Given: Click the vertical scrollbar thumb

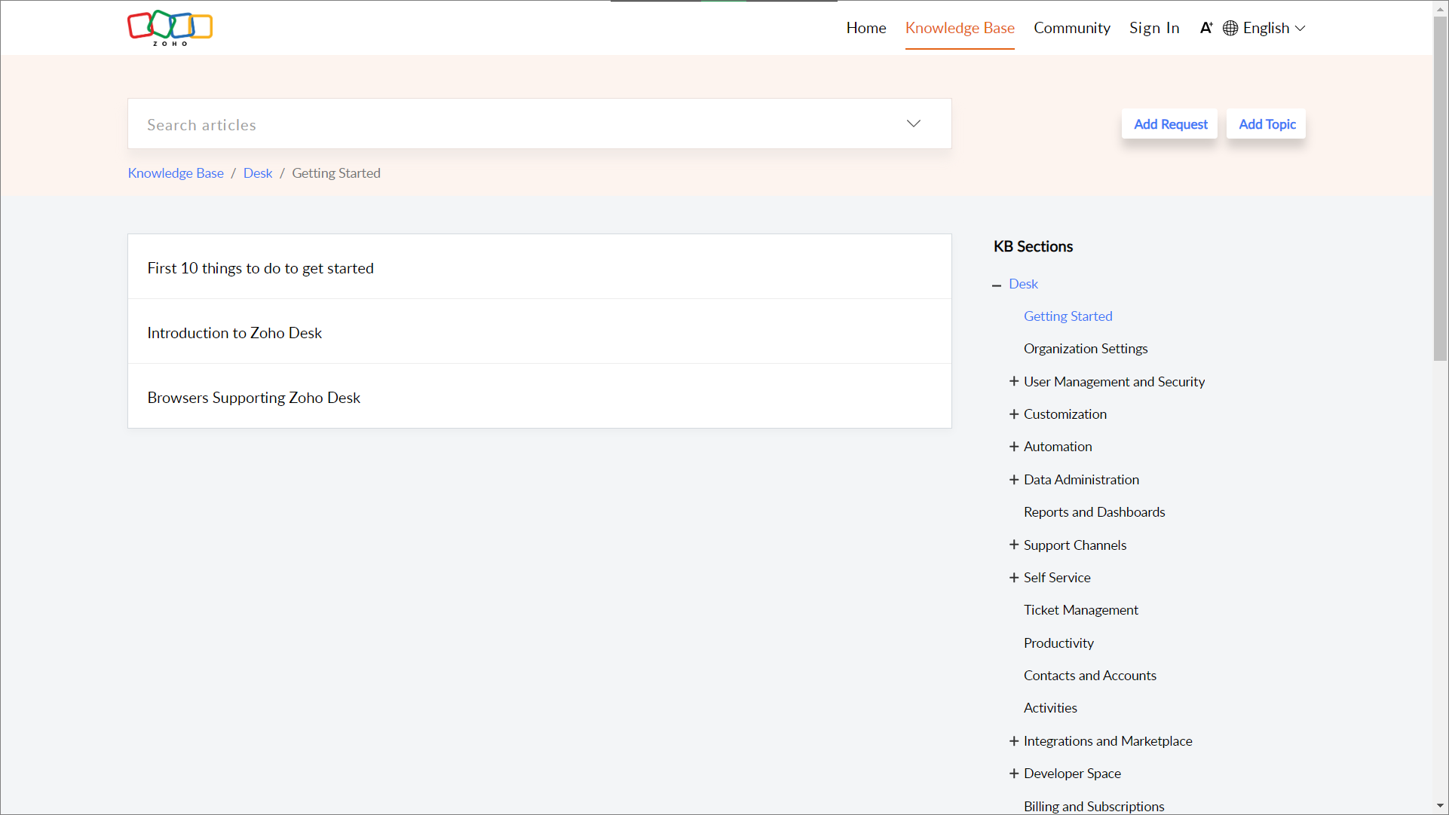Looking at the screenshot, I should (x=1440, y=188).
